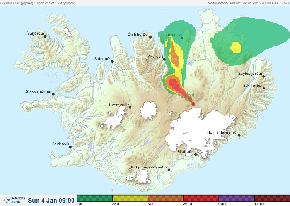Click the Hveravellir label text
The height and width of the screenshot is (206, 290).
click(x=119, y=105)
